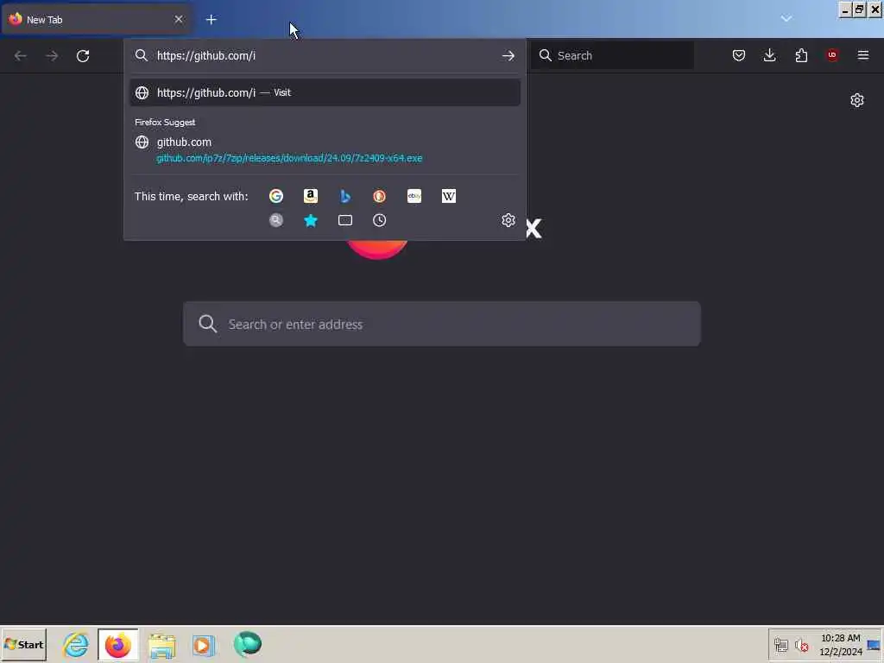Search this time with DuckDuckGo
This screenshot has height=663, width=884.
tap(380, 196)
